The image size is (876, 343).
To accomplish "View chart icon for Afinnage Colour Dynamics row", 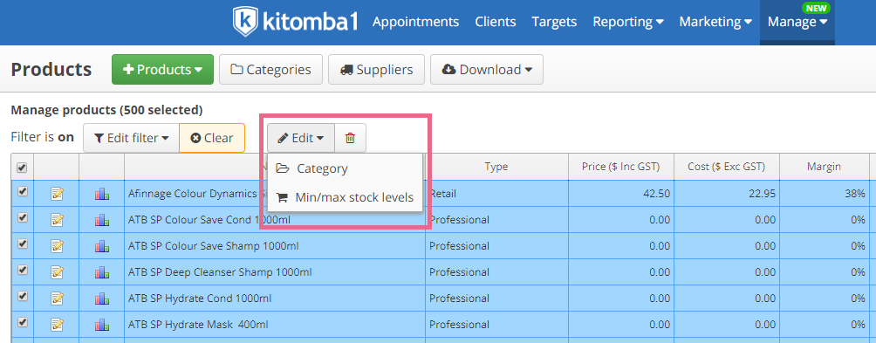I will pyautogui.click(x=102, y=193).
